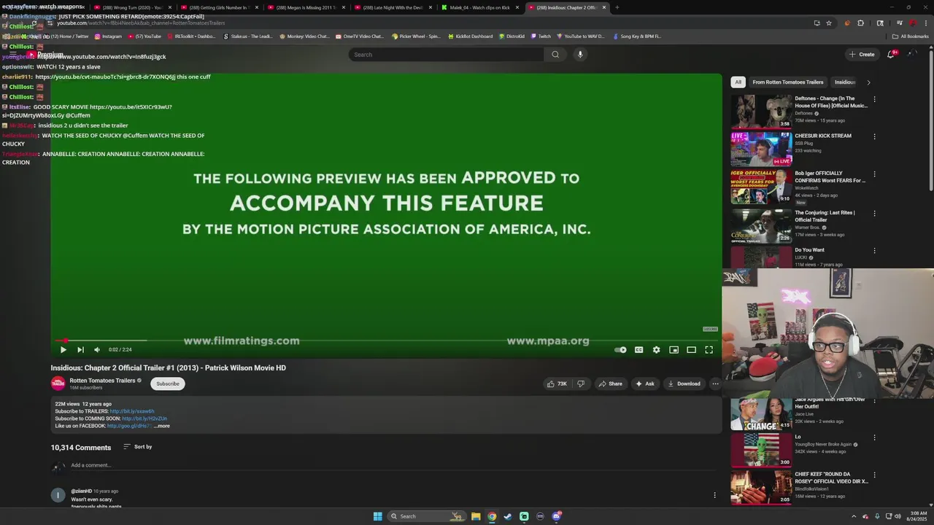
Task: Open options for @ziianHD comment
Action: [x=714, y=495]
